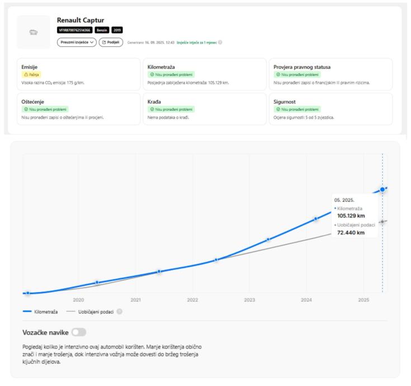Click the mileage data point near 2023
The image size is (411, 386).
pyautogui.click(x=268, y=239)
